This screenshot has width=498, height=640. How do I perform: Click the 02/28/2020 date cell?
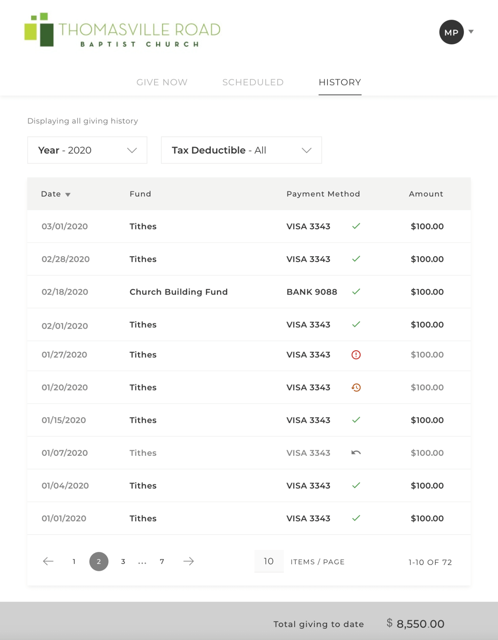click(x=65, y=259)
